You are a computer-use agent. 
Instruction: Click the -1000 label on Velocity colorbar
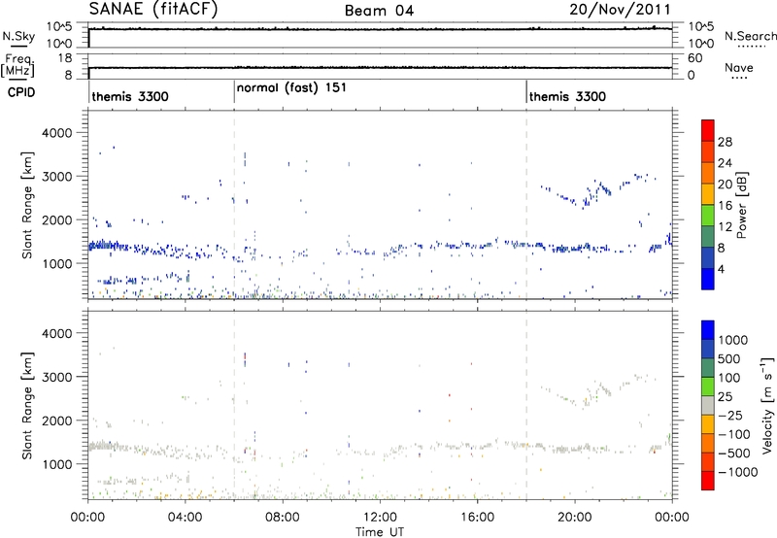pos(738,472)
